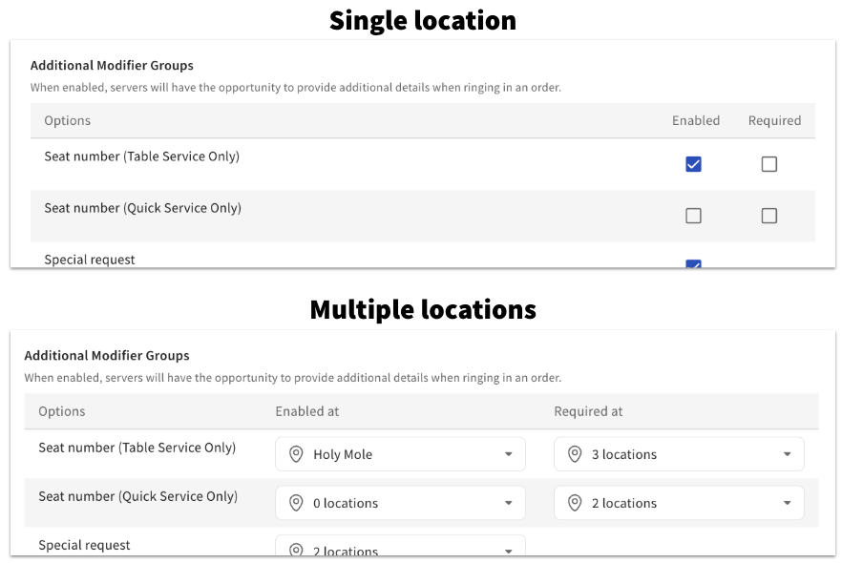Open 0 locations Enabled at dropdown
This screenshot has height=563, width=842.
[400, 503]
